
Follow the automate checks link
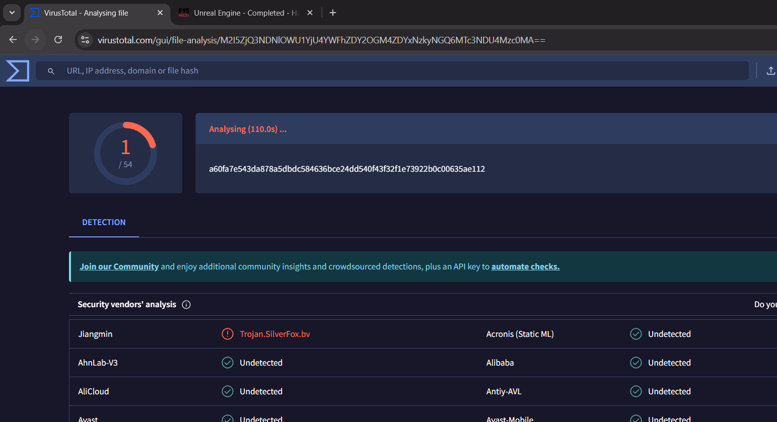(525, 266)
